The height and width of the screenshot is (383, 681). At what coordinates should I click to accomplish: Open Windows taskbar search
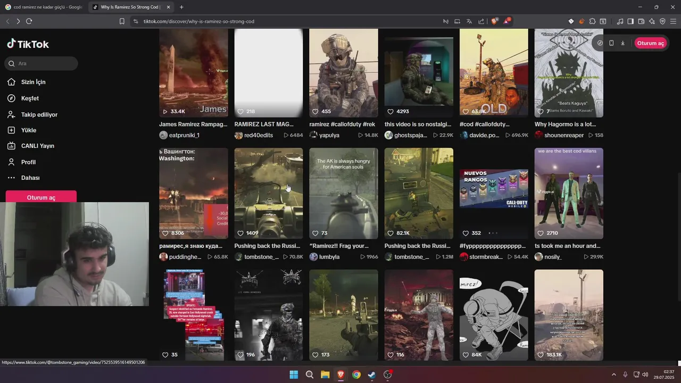tap(310, 374)
